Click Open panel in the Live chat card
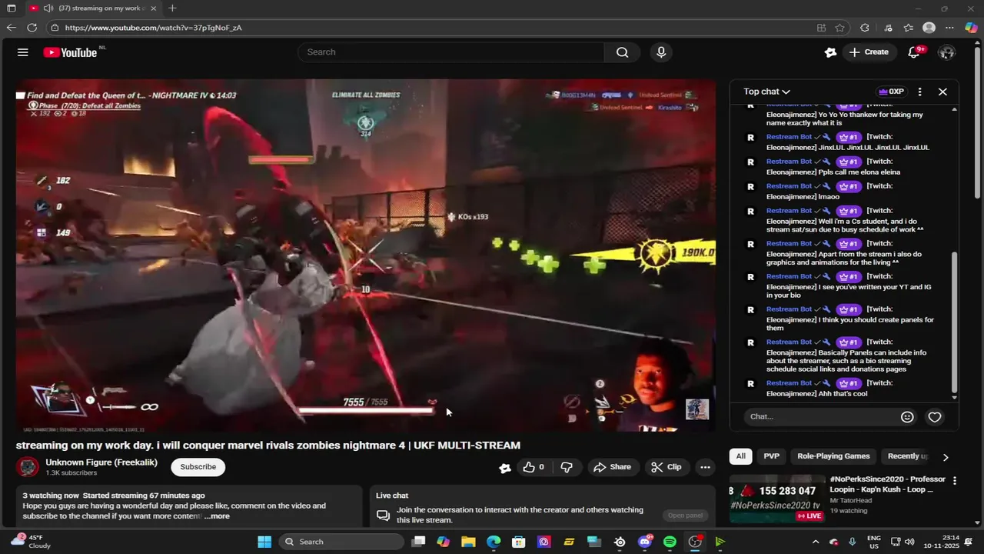Viewport: 984px width, 554px height. pyautogui.click(x=685, y=516)
